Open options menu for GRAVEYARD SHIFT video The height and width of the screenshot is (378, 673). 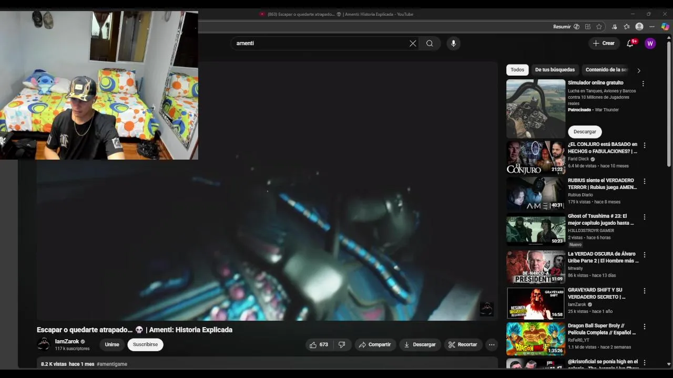click(645, 291)
